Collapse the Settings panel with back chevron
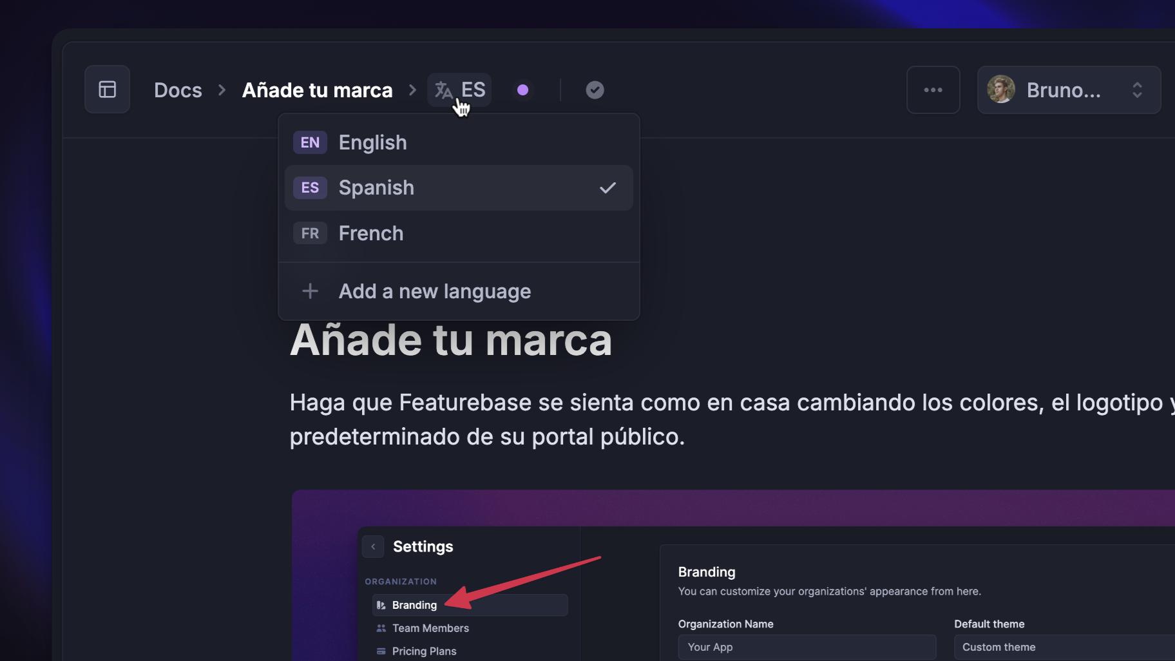The width and height of the screenshot is (1175, 661). pos(373,546)
